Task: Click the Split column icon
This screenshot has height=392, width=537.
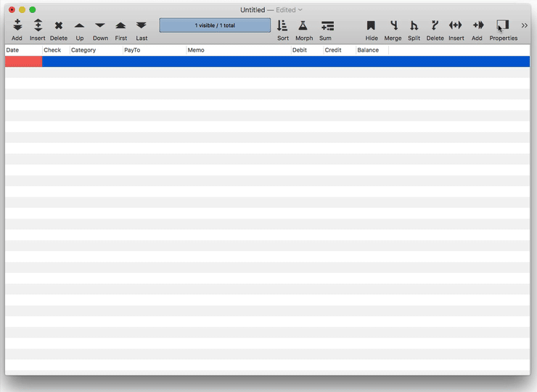Action: pyautogui.click(x=414, y=25)
